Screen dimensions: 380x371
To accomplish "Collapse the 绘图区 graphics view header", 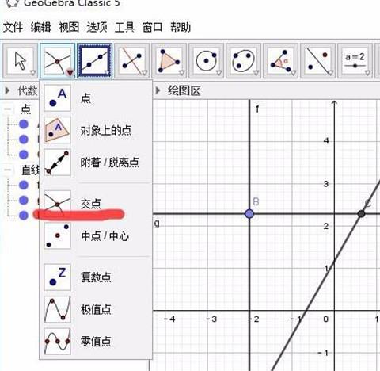I will tap(158, 90).
